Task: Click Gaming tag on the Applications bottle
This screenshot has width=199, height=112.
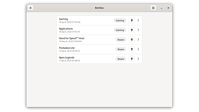Action: [120, 30]
